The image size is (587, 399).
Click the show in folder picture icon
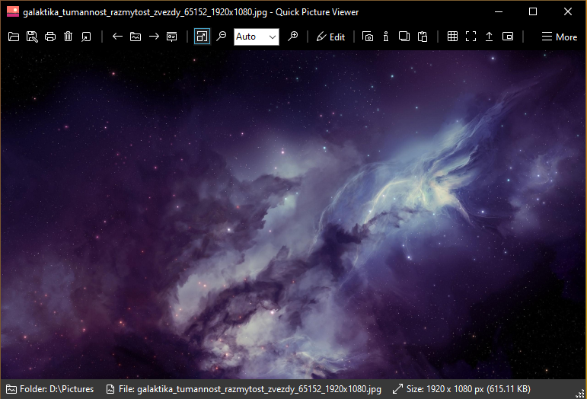click(x=136, y=37)
